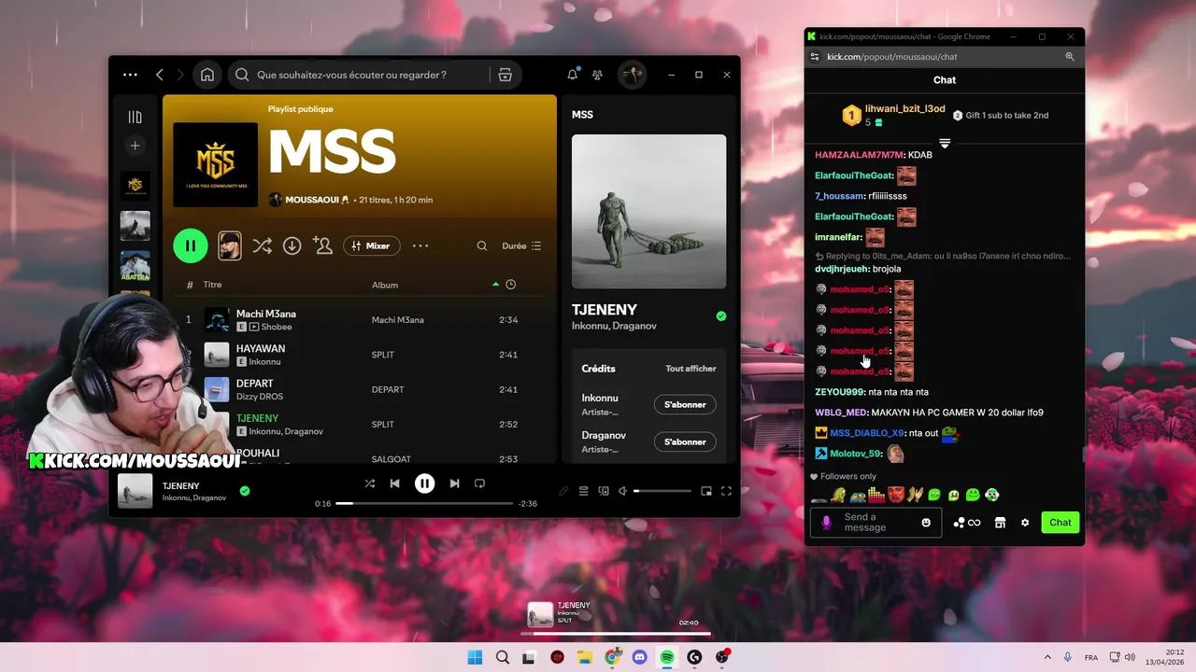Open the SPLIT album link of HAYAWAN
Screen dimensions: 1196x672
pos(383,355)
